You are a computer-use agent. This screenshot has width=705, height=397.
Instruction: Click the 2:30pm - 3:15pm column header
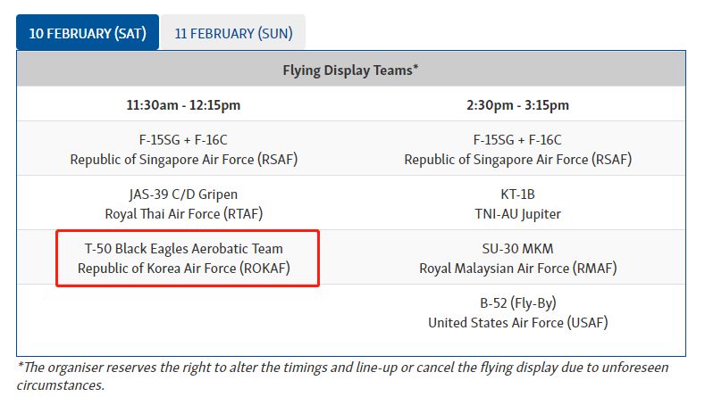pos(517,105)
